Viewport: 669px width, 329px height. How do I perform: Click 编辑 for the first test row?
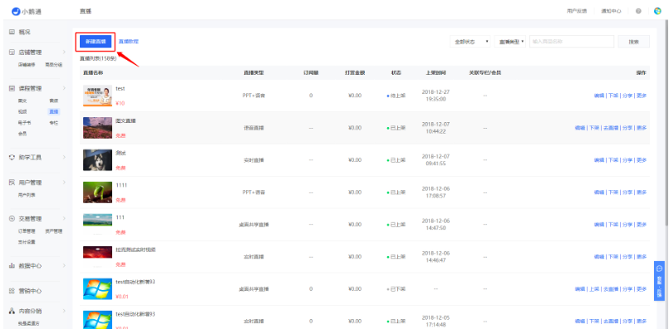(x=599, y=96)
